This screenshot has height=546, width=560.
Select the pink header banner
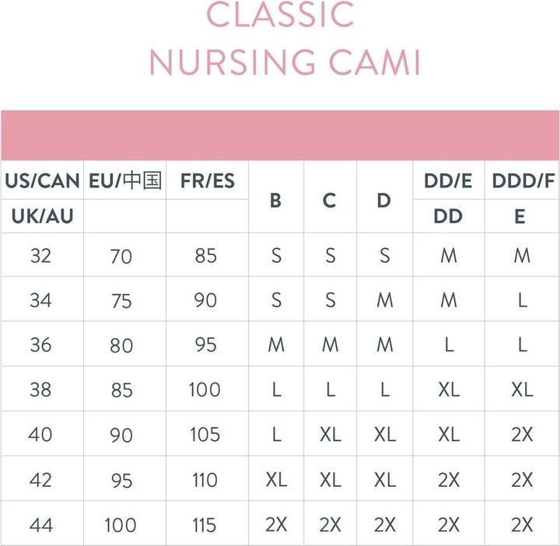(x=280, y=135)
